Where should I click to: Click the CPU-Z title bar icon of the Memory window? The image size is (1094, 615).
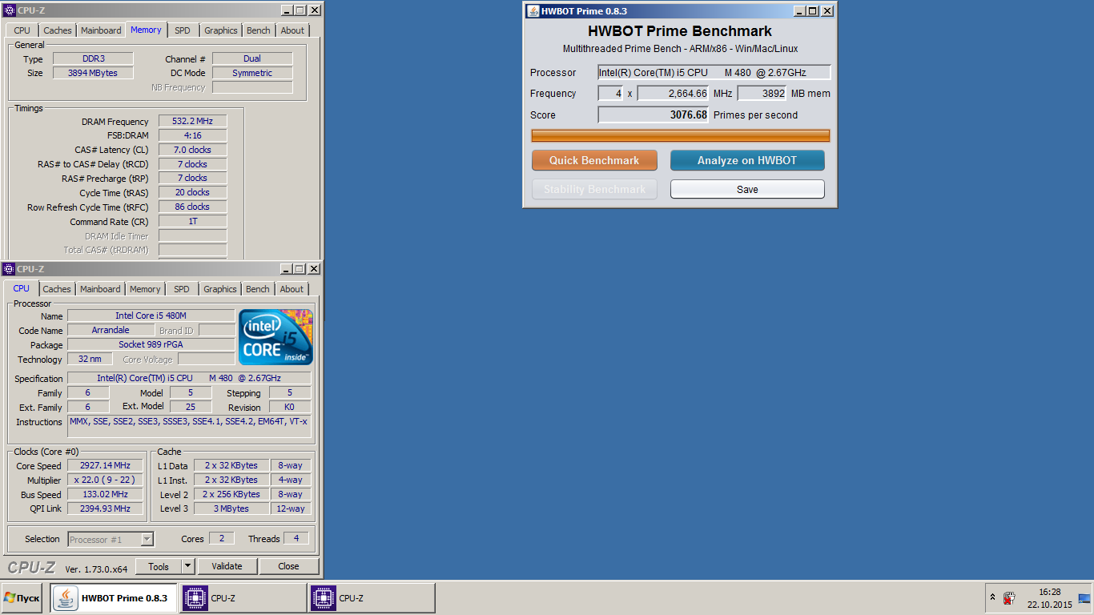pos(10,10)
